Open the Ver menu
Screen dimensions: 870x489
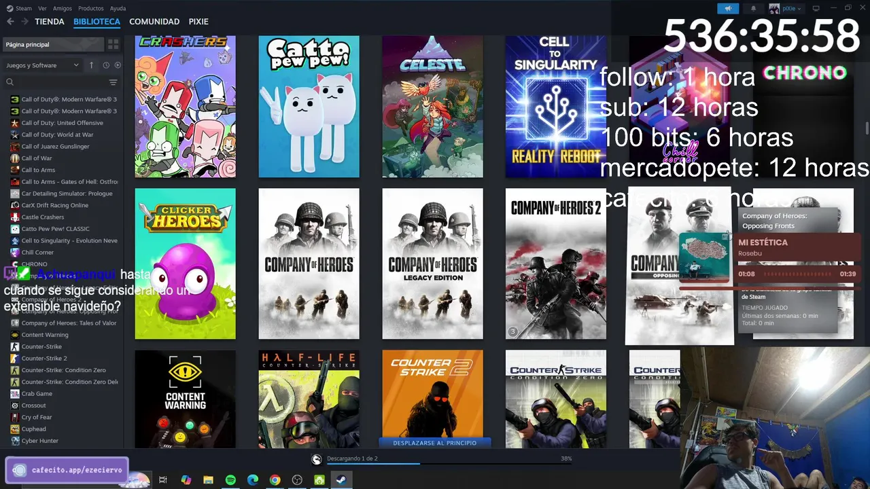[x=42, y=8]
